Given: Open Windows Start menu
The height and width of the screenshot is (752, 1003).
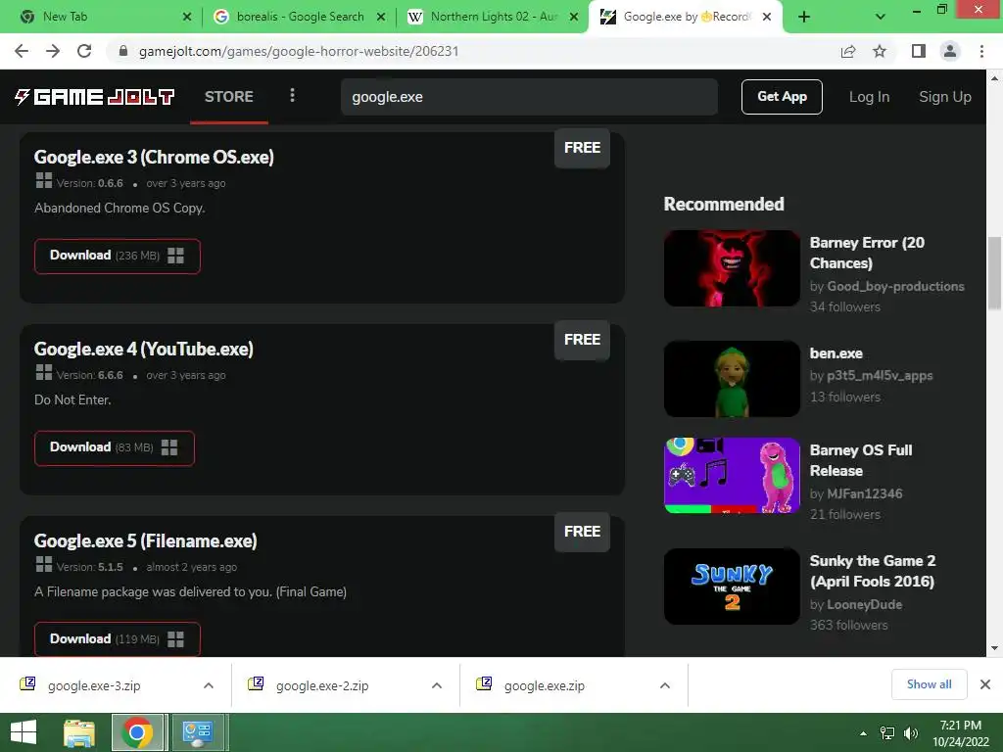Looking at the screenshot, I should 24,732.
